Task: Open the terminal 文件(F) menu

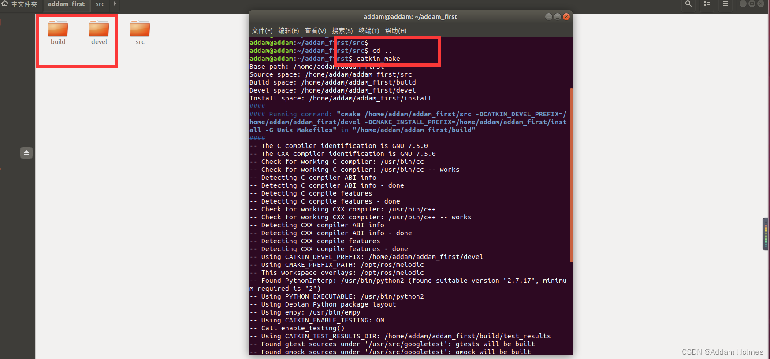Action: 262,31
